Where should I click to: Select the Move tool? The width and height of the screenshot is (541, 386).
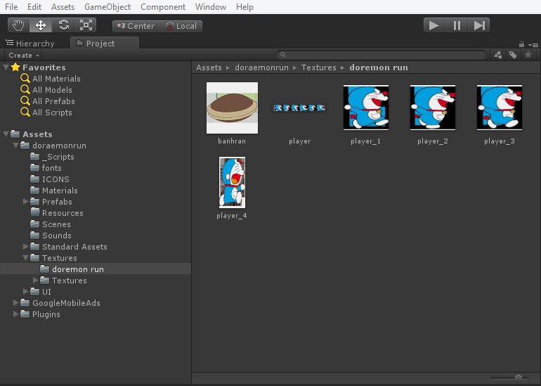(41, 25)
